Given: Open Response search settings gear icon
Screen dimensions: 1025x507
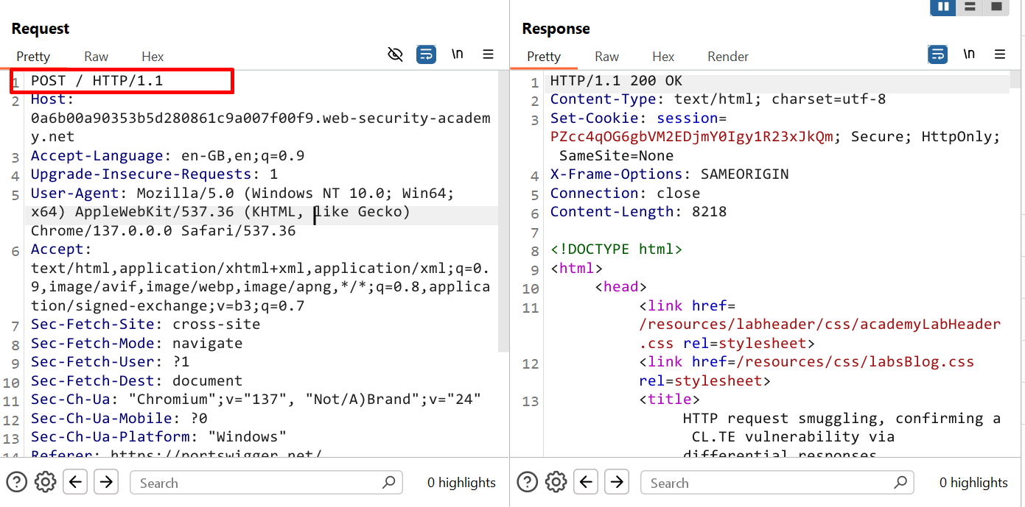Looking at the screenshot, I should point(556,483).
